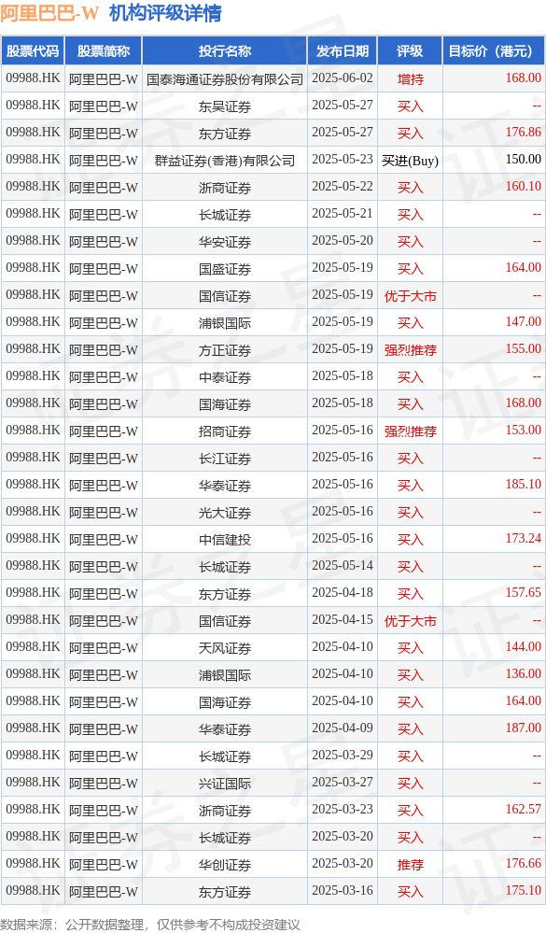The height and width of the screenshot is (933, 546).
Task: Select the 2025-06-02 date cell
Action: 342,78
